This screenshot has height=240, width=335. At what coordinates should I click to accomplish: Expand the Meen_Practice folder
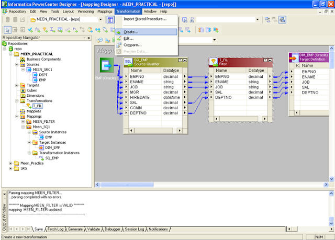(x=10, y=164)
